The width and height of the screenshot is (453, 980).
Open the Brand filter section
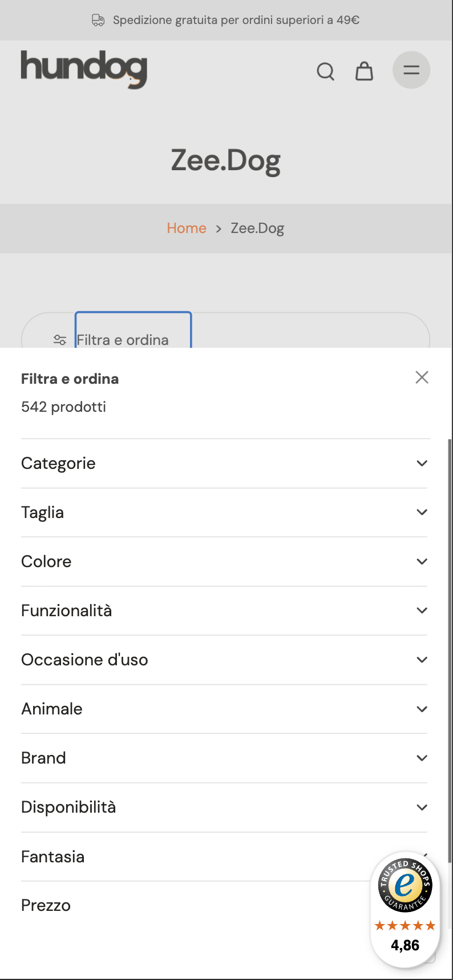(x=224, y=758)
